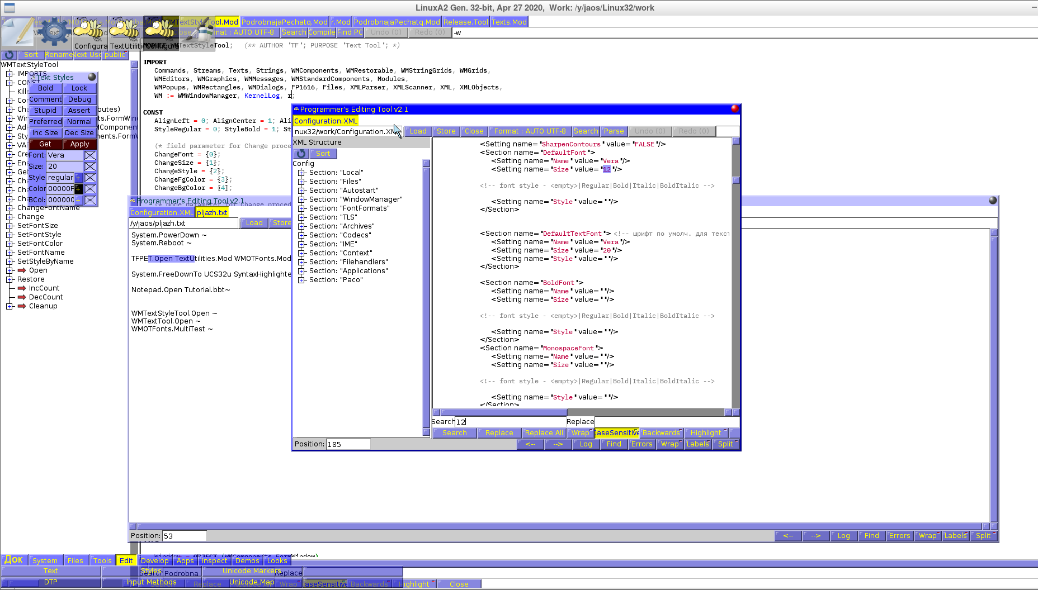Click the red arrow IncCount procedure node
Viewport: 1038px width, 590px height.
(x=22, y=288)
